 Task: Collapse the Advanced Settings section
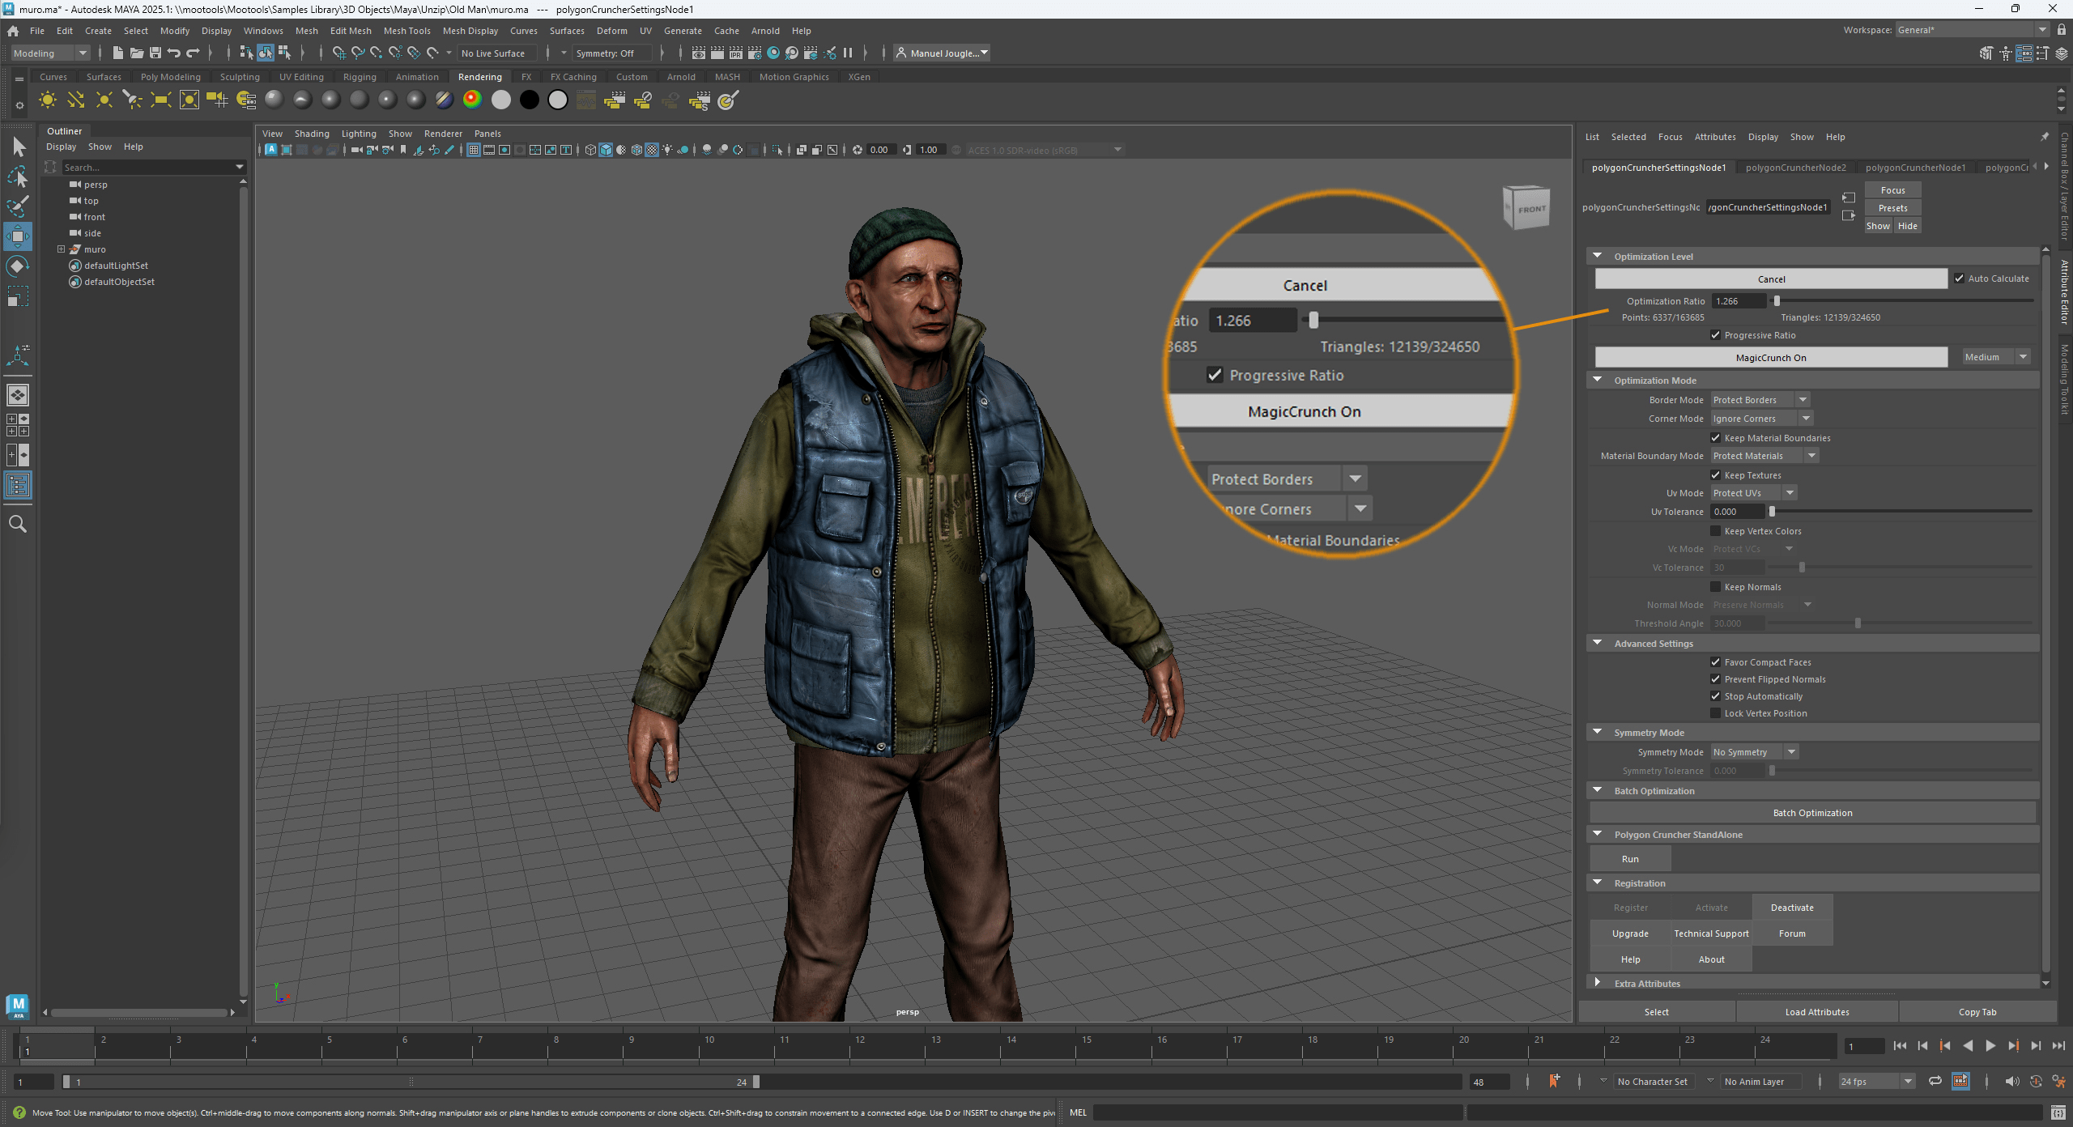pos(1597,643)
